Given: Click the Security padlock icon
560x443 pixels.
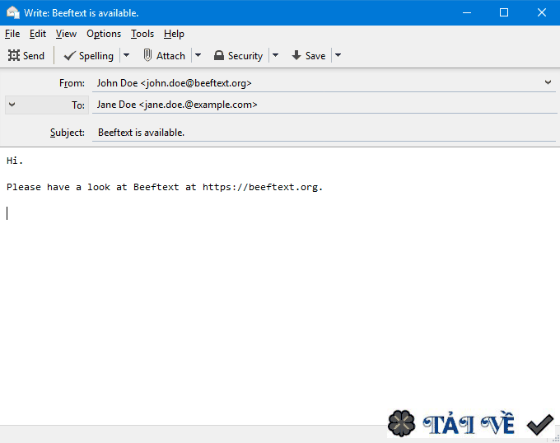Looking at the screenshot, I should coord(219,56).
